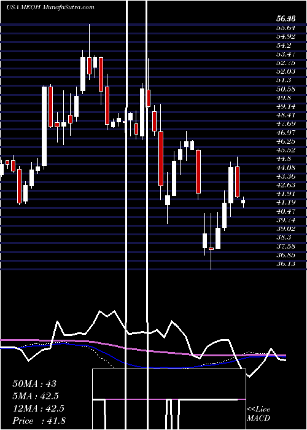This screenshot has height=430, width=307.
Task: Select the 37.58 price axis label
Action: pyautogui.click(x=286, y=246)
